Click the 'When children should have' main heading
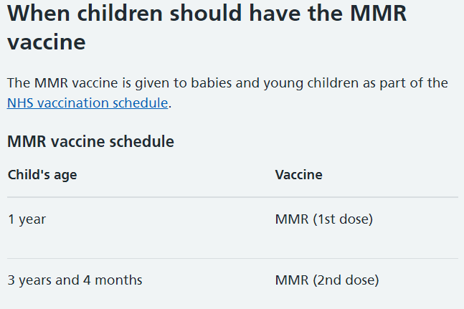 [207, 27]
